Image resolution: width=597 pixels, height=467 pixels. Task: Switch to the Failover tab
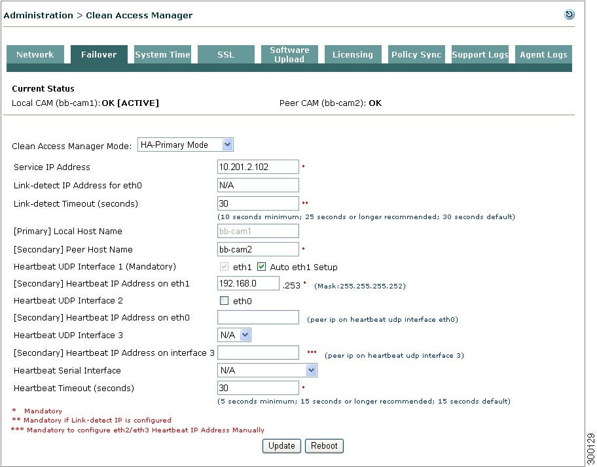[x=99, y=54]
